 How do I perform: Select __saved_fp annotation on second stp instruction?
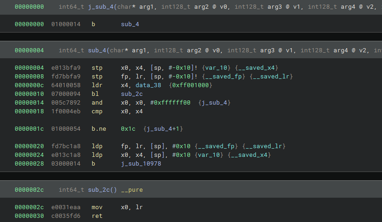[x=218, y=77]
